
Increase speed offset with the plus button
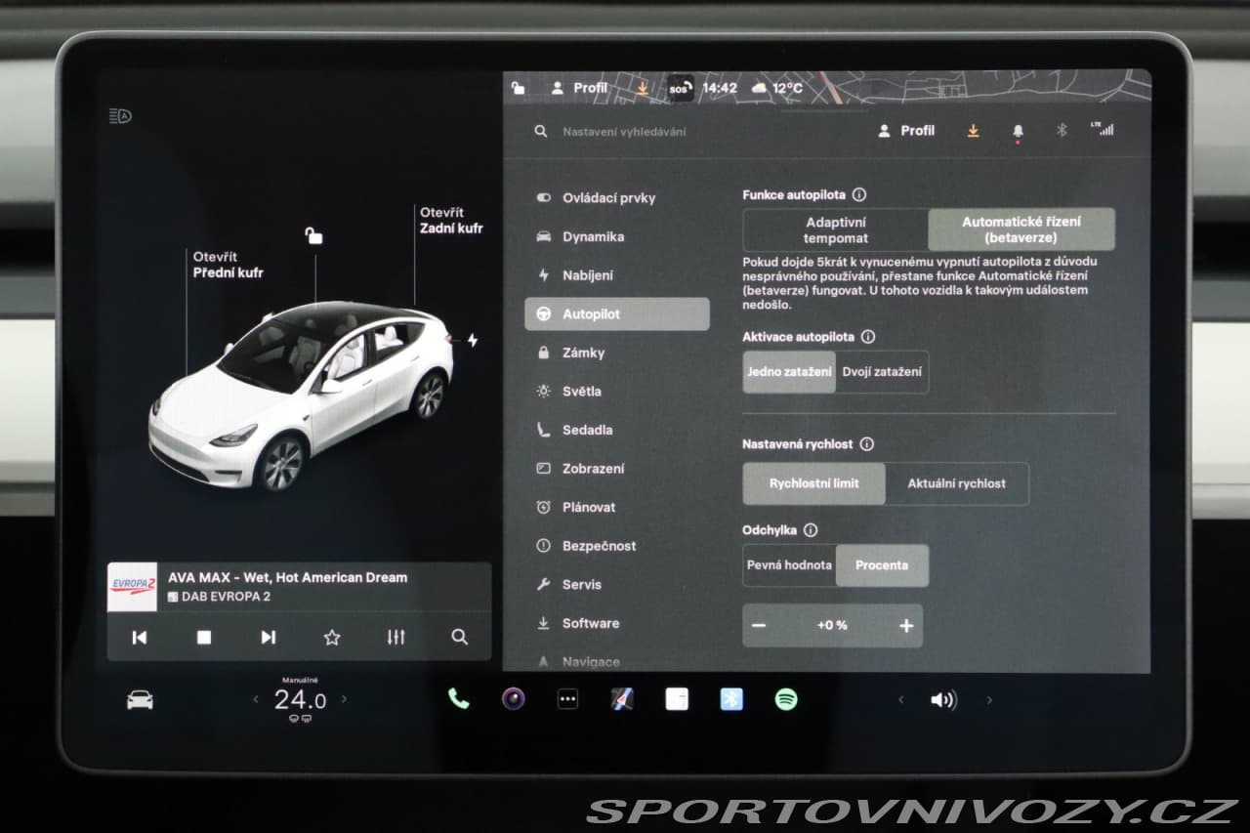(x=905, y=626)
